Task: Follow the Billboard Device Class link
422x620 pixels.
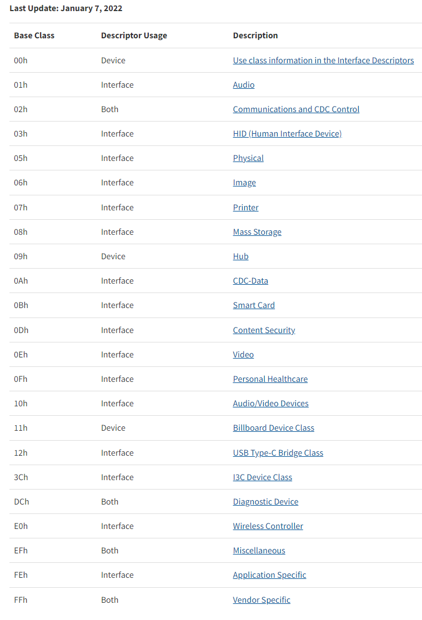Action: point(273,428)
